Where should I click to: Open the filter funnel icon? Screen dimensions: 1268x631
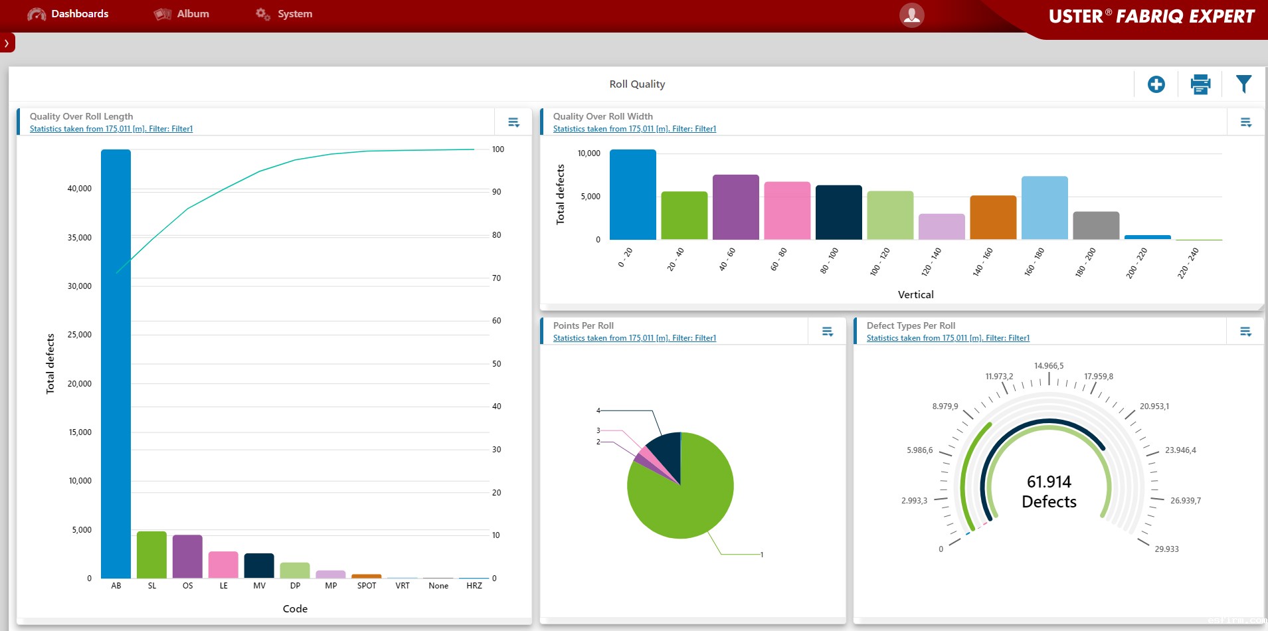click(x=1243, y=84)
